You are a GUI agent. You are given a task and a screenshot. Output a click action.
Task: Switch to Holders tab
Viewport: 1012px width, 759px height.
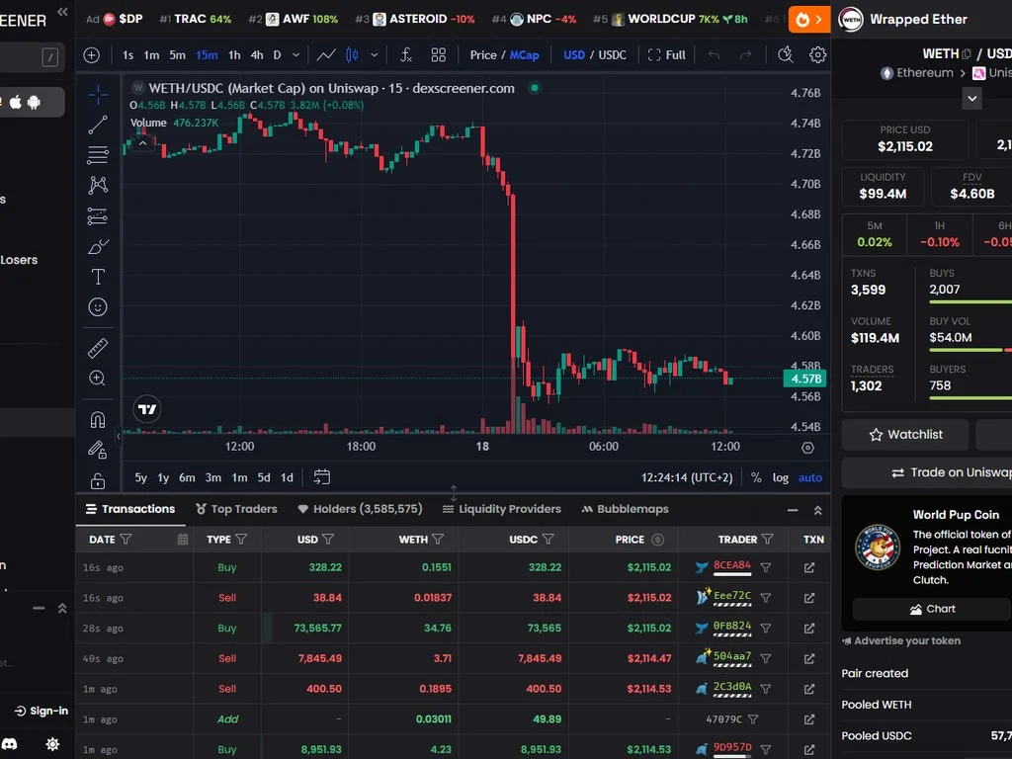point(360,509)
